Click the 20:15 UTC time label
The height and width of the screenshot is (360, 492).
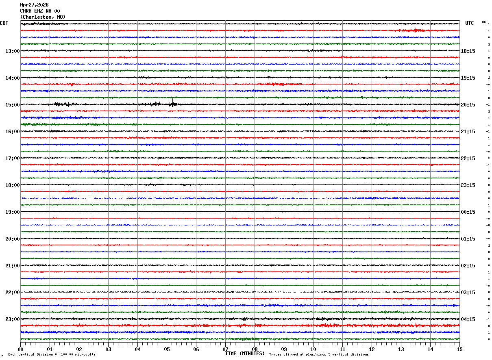pos(468,105)
